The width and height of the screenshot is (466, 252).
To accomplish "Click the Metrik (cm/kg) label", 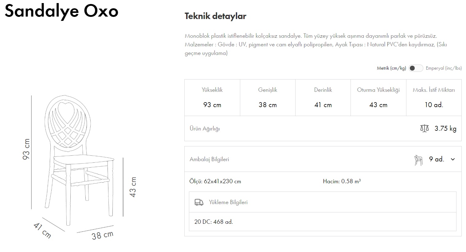I will (391, 68).
